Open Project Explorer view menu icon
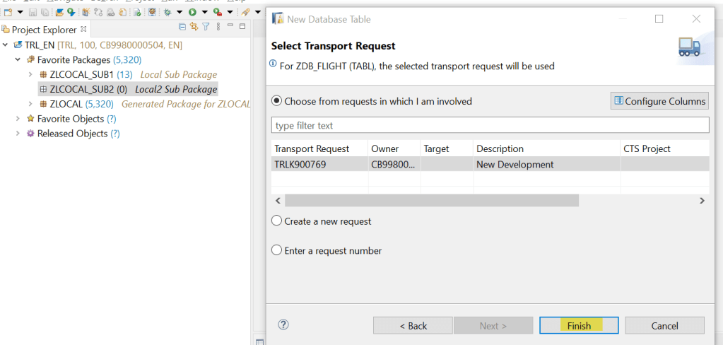This screenshot has width=723, height=345. pos(218,27)
